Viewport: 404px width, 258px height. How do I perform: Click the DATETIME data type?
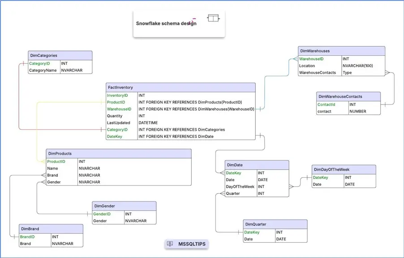click(148, 123)
